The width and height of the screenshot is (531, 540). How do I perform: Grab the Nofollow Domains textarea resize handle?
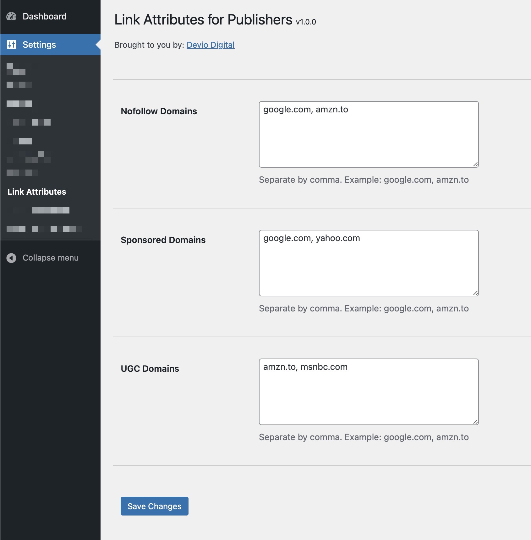475,164
